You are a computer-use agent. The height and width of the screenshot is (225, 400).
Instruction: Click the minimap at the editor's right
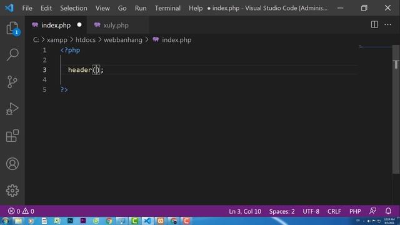click(x=375, y=47)
